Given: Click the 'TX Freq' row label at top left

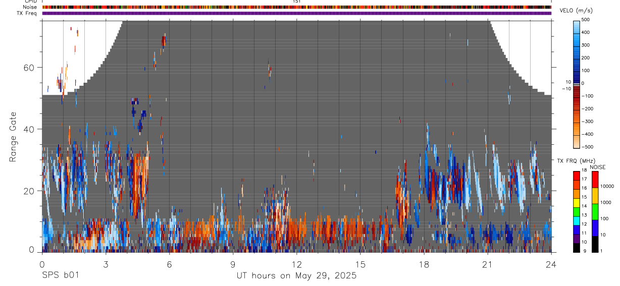Looking at the screenshot, I should click(x=27, y=13).
